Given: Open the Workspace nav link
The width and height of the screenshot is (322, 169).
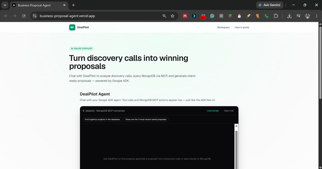Looking at the screenshot, I should 223,27.
